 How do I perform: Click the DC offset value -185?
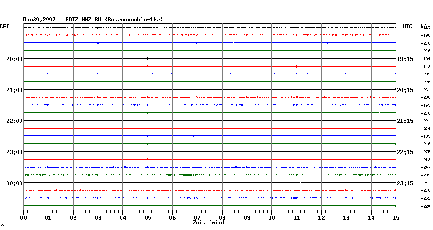tap(426, 137)
